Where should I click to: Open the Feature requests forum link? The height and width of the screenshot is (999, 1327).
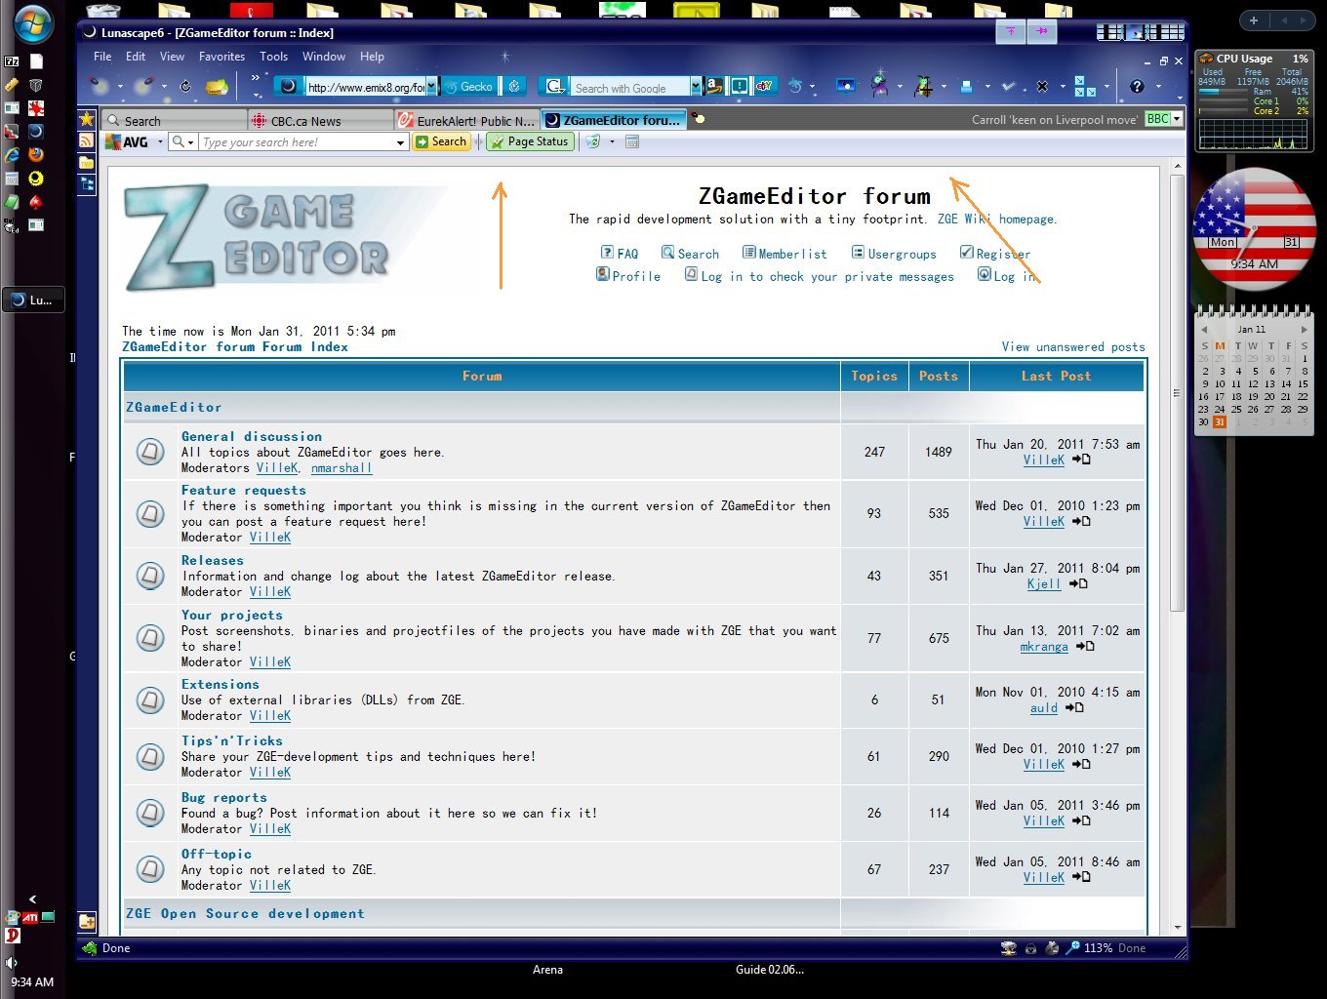pyautogui.click(x=244, y=491)
